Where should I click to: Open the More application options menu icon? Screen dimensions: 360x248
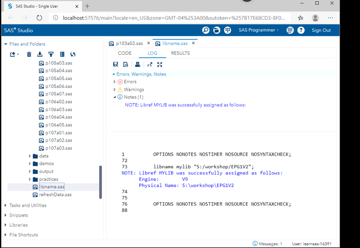point(290,30)
